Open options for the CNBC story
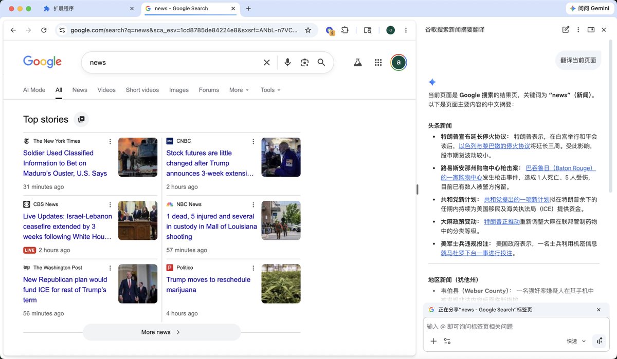Screen dimensions: 617x359 click(253, 141)
